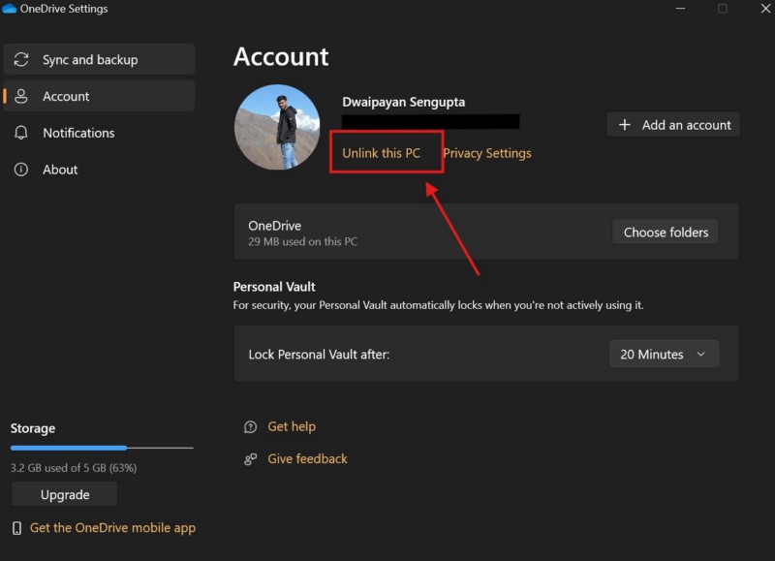Open Privacy Settings

[x=487, y=152]
